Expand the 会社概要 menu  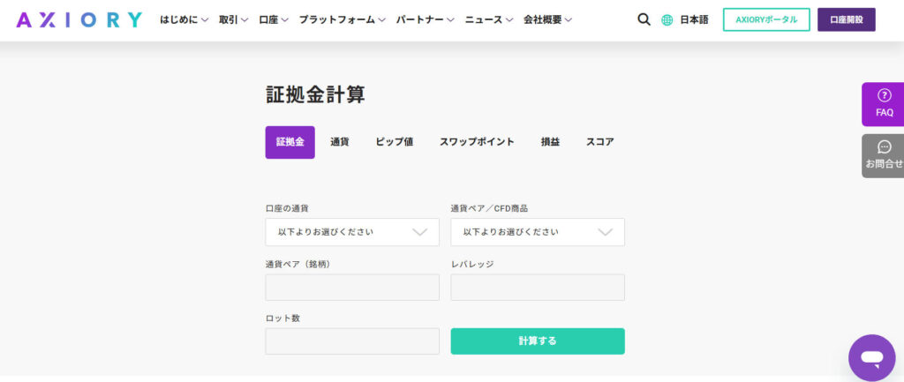[547, 19]
